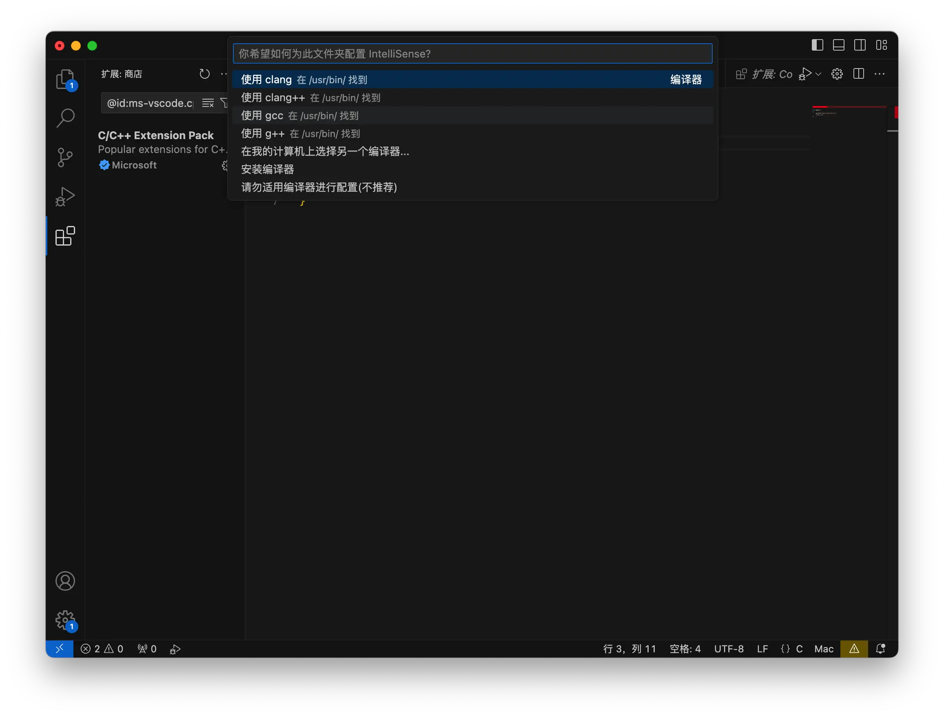Choose 安装编译器 option
The height and width of the screenshot is (718, 944).
tap(472, 169)
